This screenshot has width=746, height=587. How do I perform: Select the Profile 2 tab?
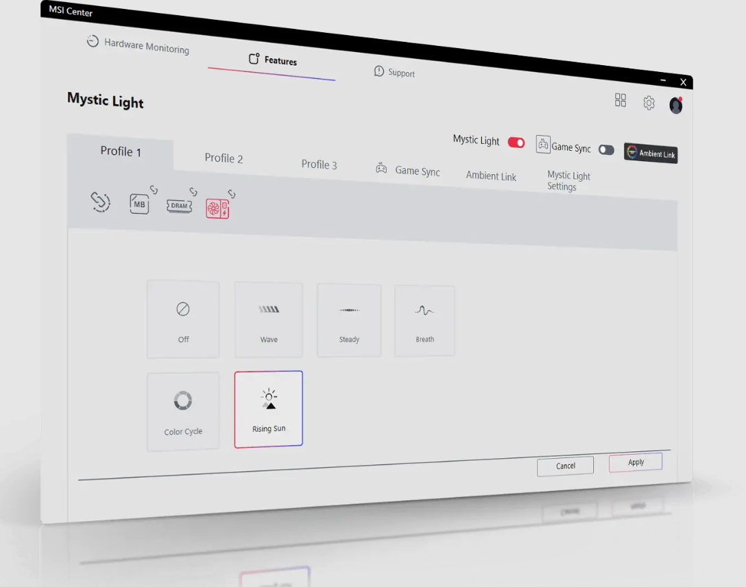(x=224, y=158)
